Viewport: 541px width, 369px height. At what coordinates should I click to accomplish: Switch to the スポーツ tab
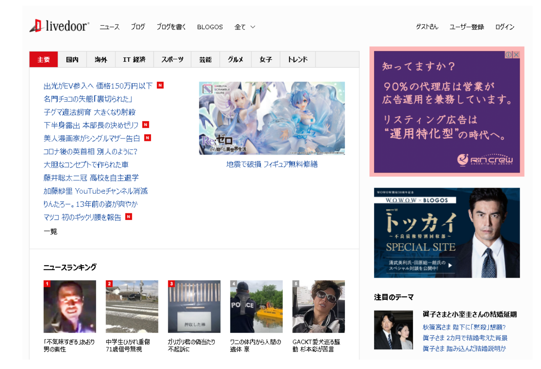(x=172, y=59)
